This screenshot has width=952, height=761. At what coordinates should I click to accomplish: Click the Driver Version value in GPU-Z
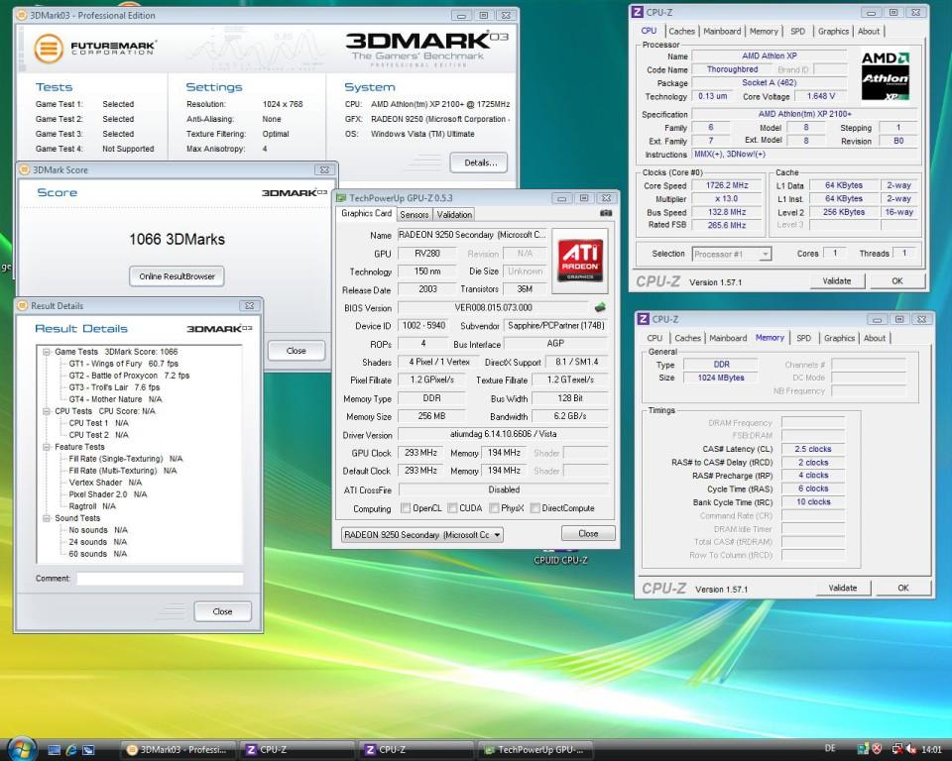click(504, 435)
